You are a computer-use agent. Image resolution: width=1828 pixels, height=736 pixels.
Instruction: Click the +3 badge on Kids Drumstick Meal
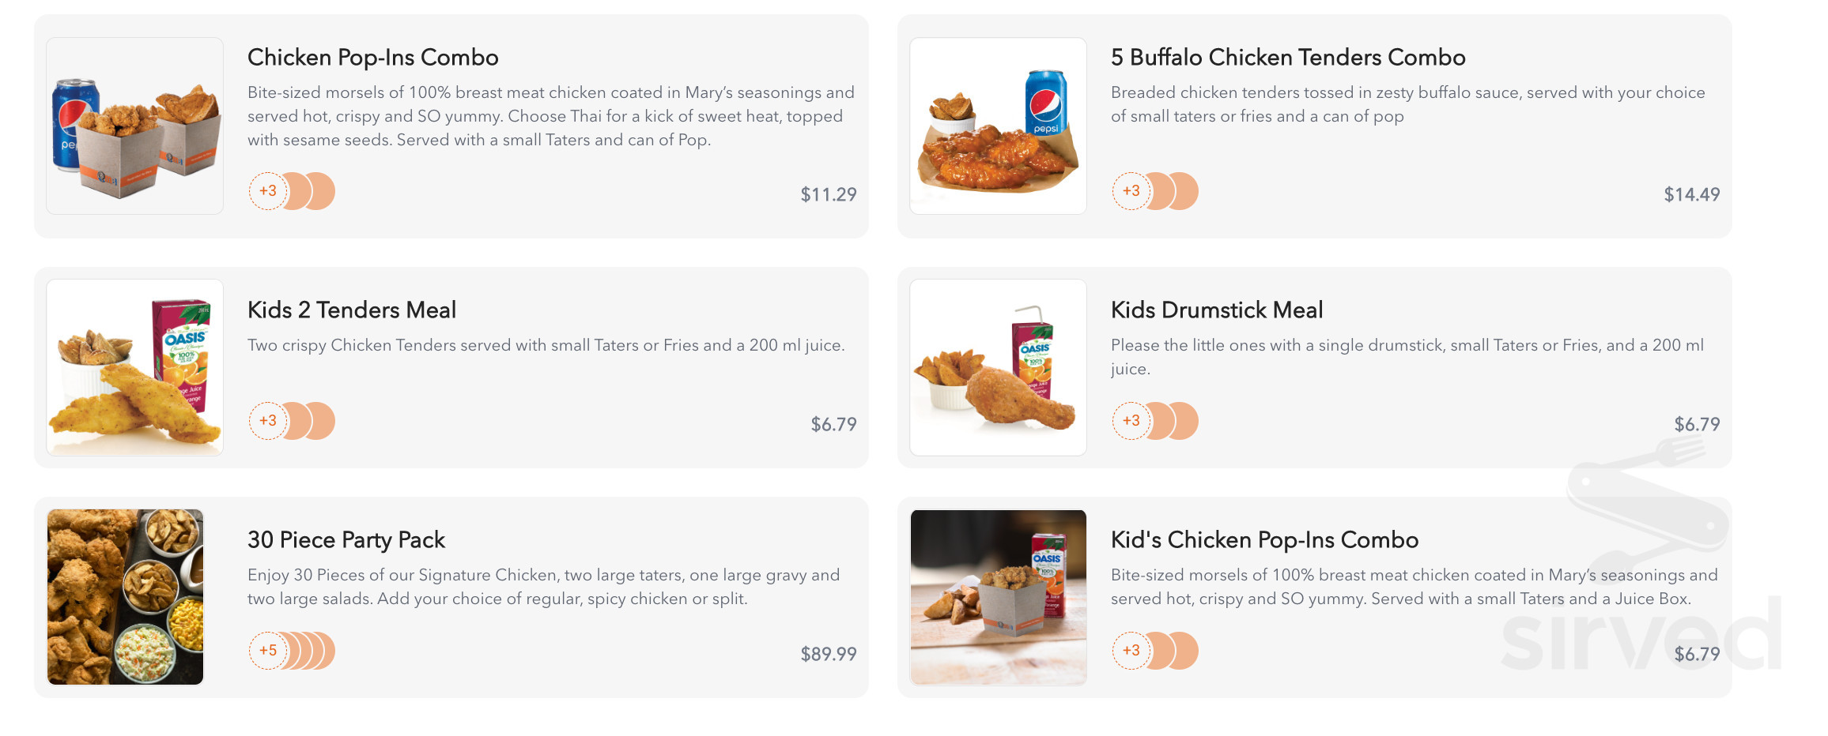[x=1131, y=421]
